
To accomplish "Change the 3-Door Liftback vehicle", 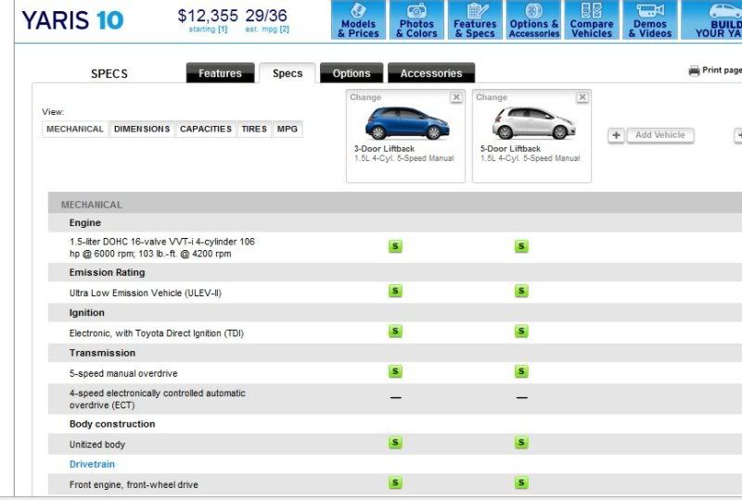I will [365, 97].
